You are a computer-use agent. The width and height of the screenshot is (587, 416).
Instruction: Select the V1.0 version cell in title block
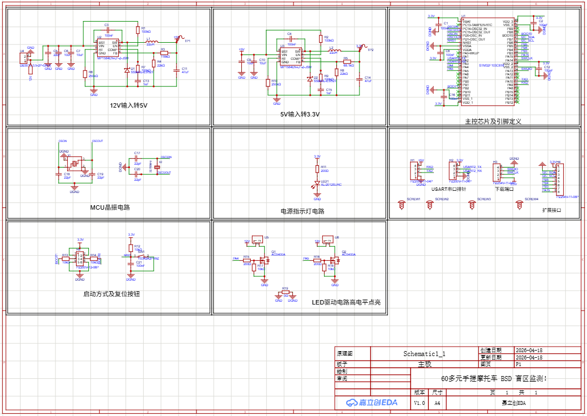(x=420, y=403)
